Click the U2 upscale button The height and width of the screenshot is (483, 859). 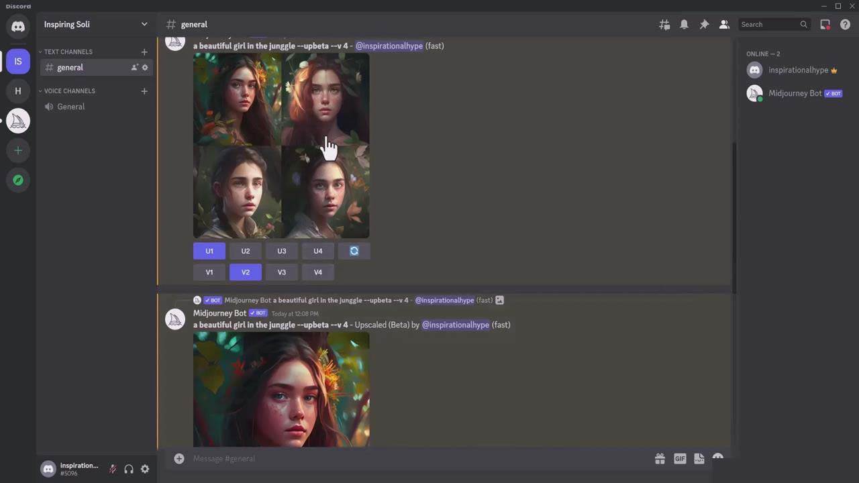pos(246,251)
